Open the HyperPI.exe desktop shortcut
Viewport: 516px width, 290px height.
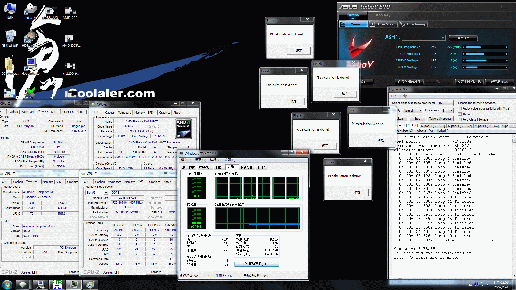tap(30, 66)
